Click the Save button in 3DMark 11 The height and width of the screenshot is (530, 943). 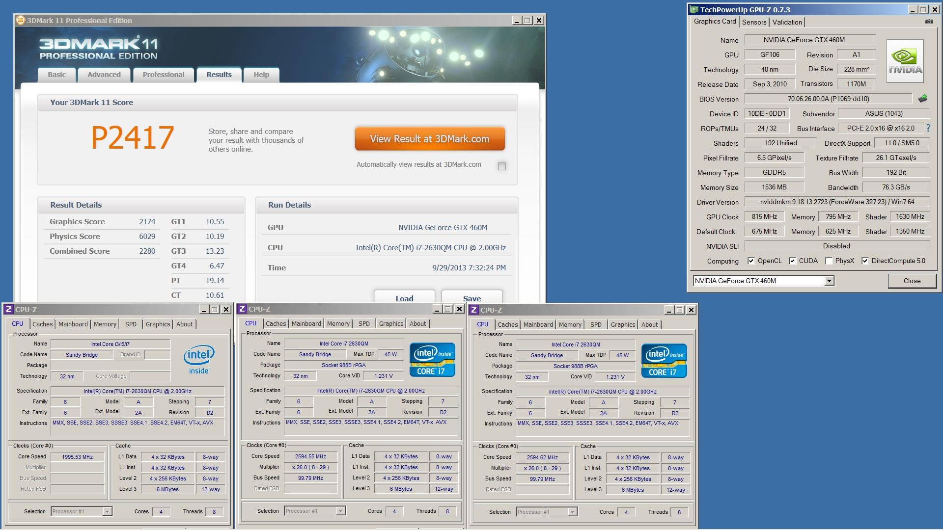[x=472, y=296]
